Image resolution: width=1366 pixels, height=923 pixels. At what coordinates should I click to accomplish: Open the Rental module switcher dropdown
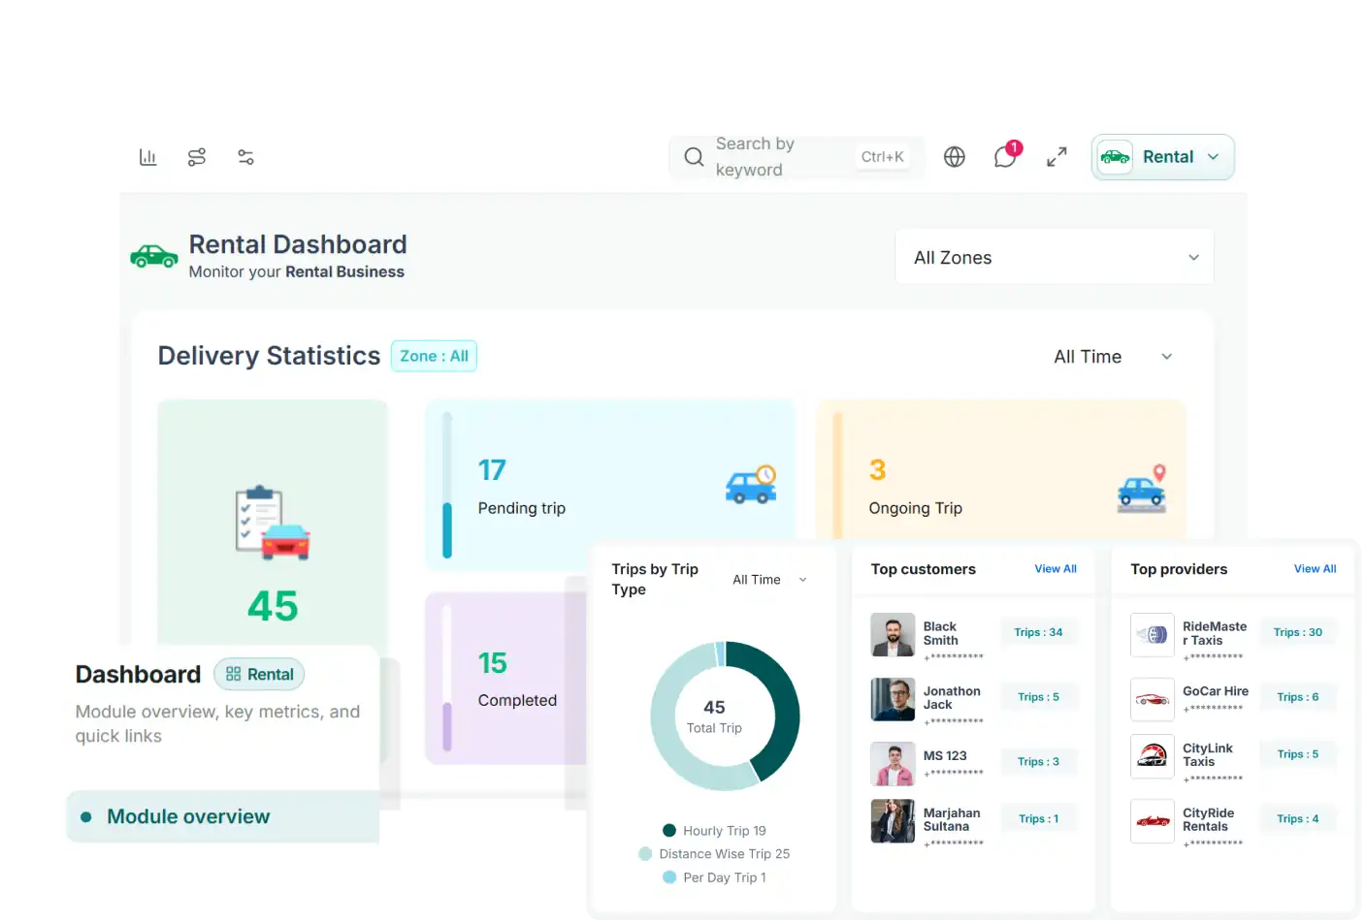1162,157
